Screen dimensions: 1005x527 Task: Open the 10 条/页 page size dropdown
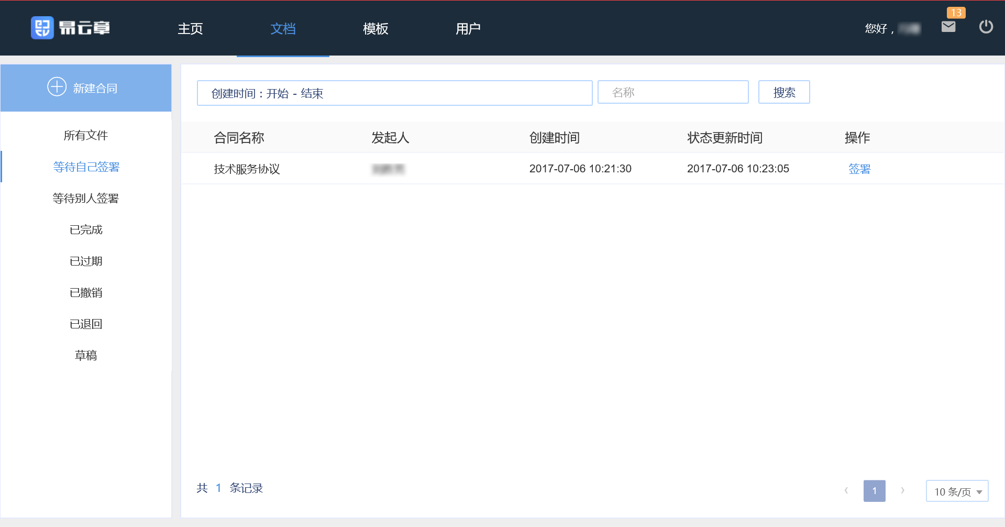click(x=957, y=491)
